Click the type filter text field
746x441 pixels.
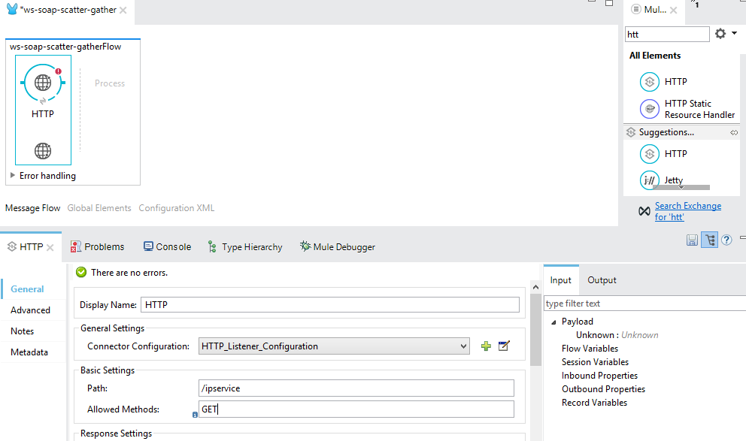[x=644, y=304]
